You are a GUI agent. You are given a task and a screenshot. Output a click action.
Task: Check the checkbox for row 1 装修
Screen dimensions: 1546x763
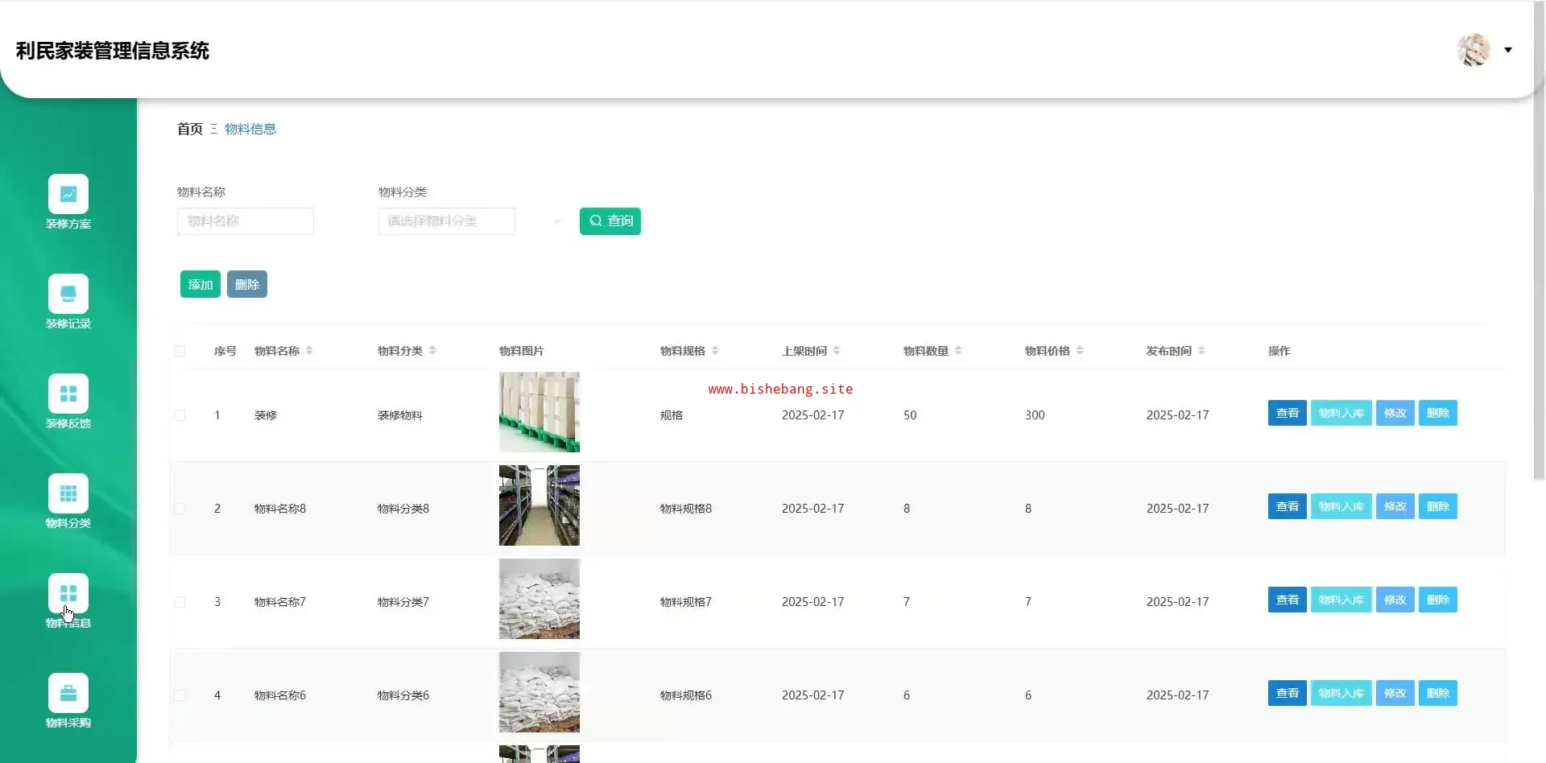(x=180, y=415)
